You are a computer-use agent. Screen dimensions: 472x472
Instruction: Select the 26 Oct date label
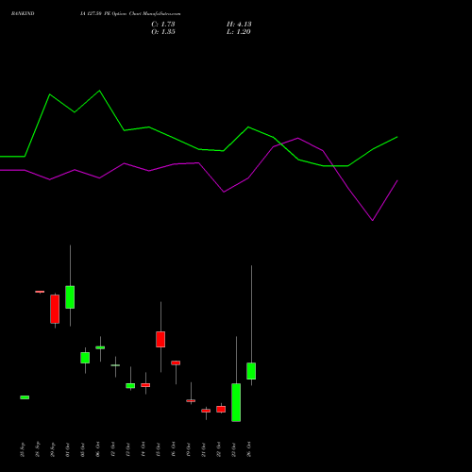249,449
